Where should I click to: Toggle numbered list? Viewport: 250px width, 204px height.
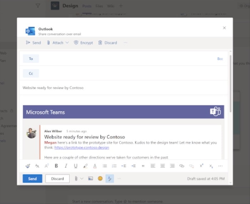(114, 166)
